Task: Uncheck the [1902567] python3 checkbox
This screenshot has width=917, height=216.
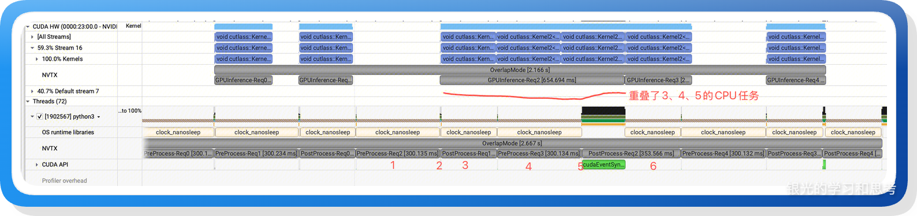Action: 40,117
